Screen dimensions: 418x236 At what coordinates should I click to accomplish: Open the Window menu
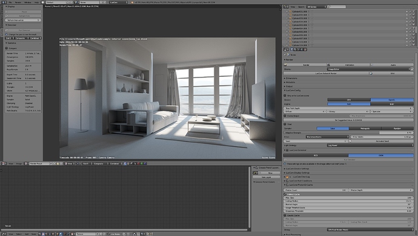28,2
